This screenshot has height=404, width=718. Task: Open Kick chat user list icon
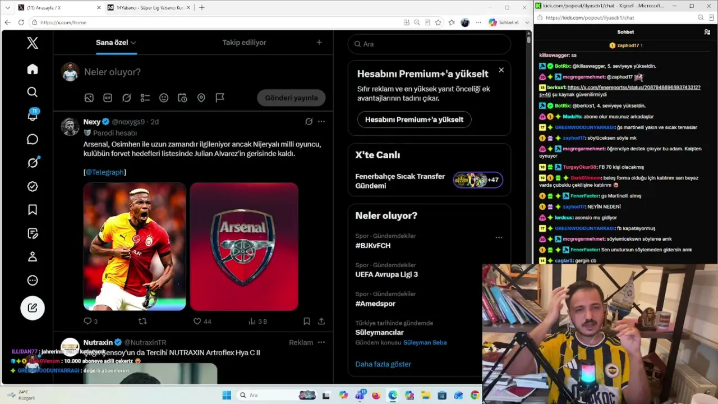(x=707, y=32)
